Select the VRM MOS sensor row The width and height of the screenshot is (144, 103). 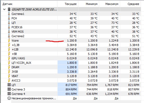[71, 32]
